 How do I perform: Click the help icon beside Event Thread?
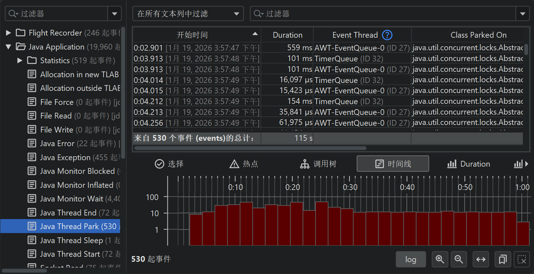pyautogui.click(x=387, y=35)
